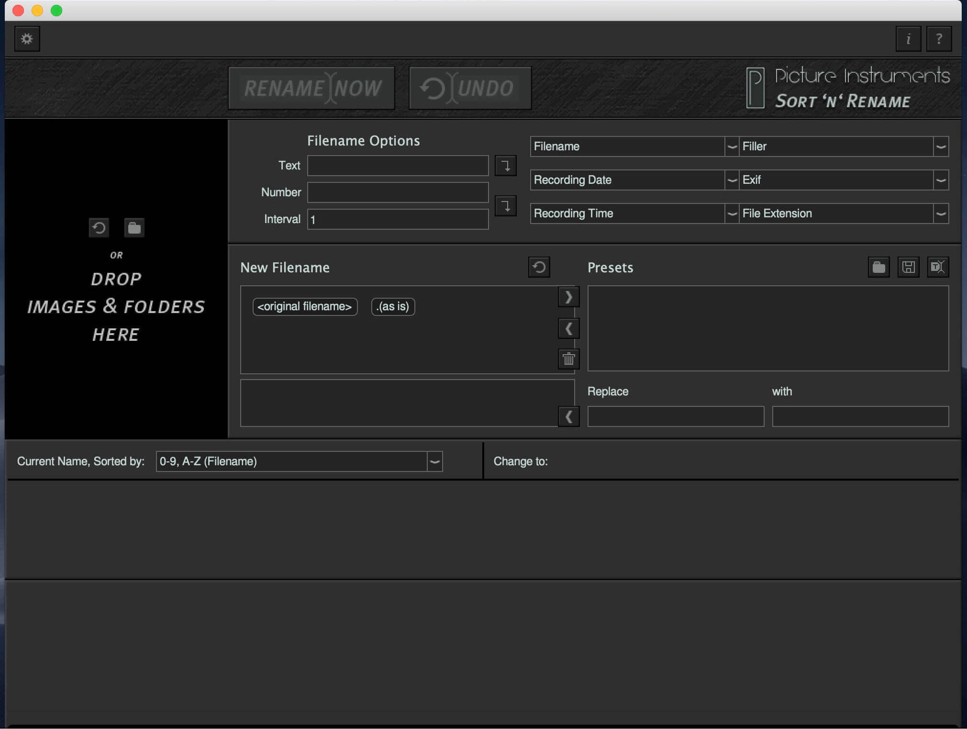Click the 'with' input field
Screen dimensions: 967x729
pyautogui.click(x=860, y=416)
